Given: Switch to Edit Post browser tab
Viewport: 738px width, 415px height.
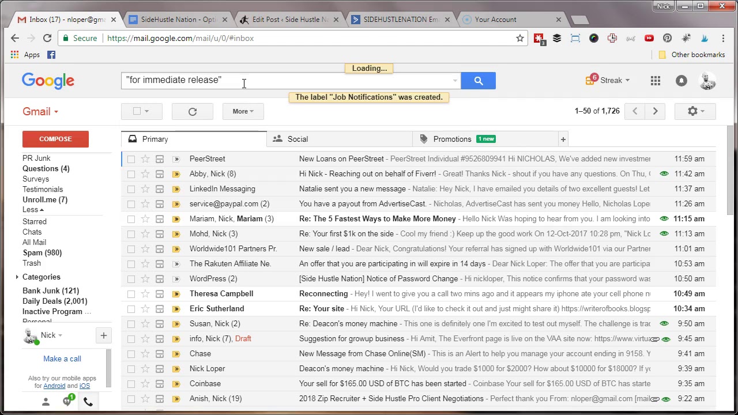Looking at the screenshot, I should click(x=290, y=20).
